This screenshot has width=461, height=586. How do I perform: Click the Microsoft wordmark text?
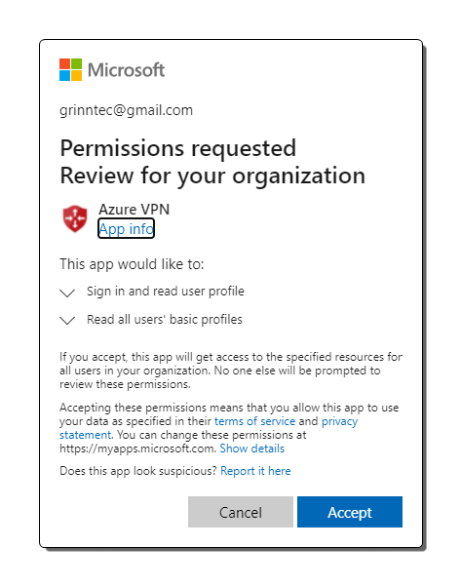pyautogui.click(x=127, y=70)
